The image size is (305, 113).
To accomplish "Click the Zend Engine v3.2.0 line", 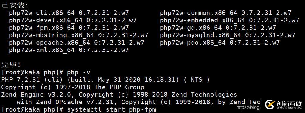I will tap(119, 95).
